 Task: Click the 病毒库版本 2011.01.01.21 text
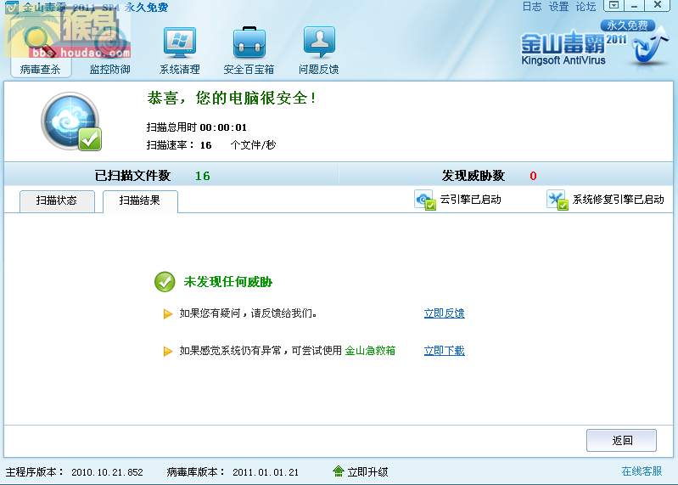233,472
